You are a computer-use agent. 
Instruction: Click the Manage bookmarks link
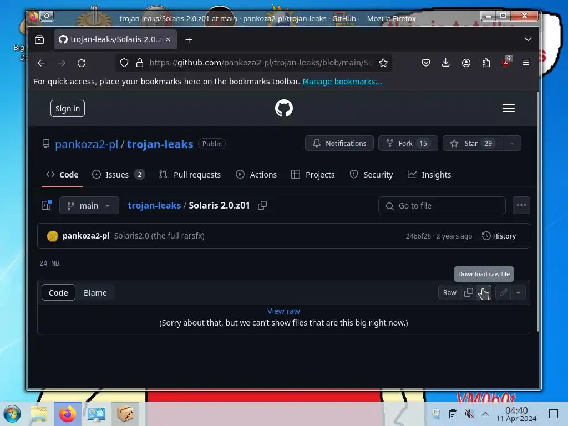click(342, 82)
